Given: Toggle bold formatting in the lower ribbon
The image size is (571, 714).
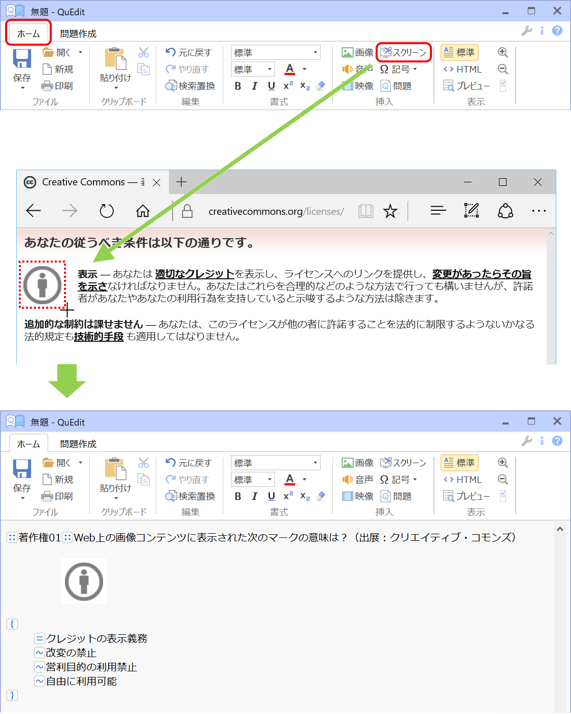Looking at the screenshot, I should tap(238, 497).
